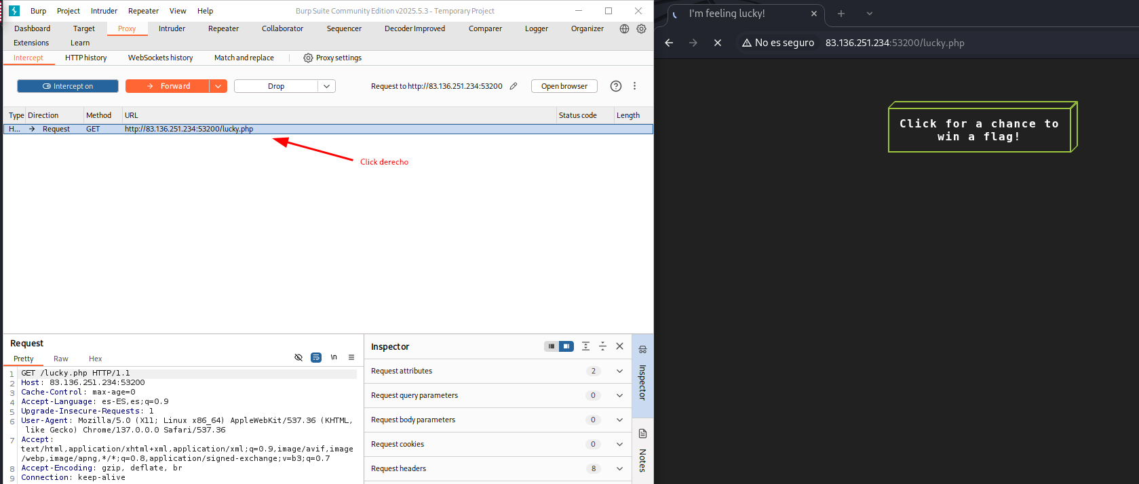Switch request view to Hex

coord(96,359)
